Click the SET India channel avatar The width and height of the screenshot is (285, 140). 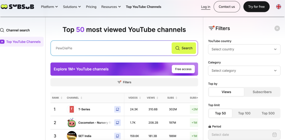(x=72, y=136)
